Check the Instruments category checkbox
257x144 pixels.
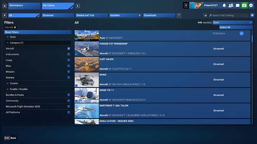tap(69, 54)
